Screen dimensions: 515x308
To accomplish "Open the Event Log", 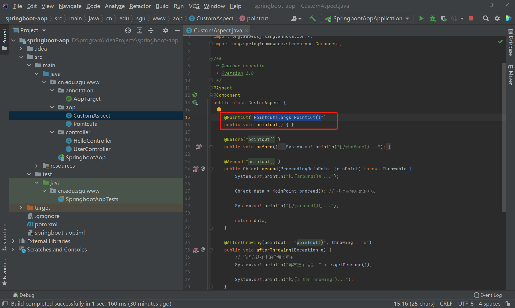I will [488, 295].
